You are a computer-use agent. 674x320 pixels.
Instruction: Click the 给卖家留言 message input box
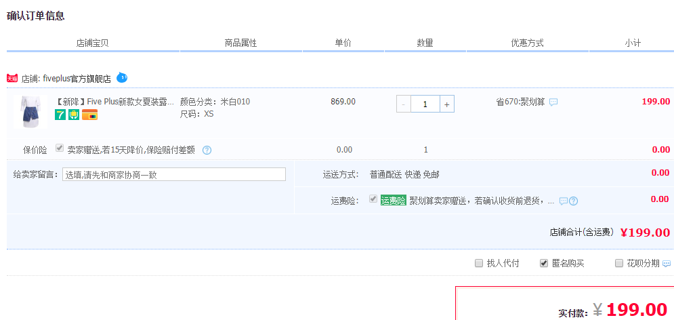(174, 174)
